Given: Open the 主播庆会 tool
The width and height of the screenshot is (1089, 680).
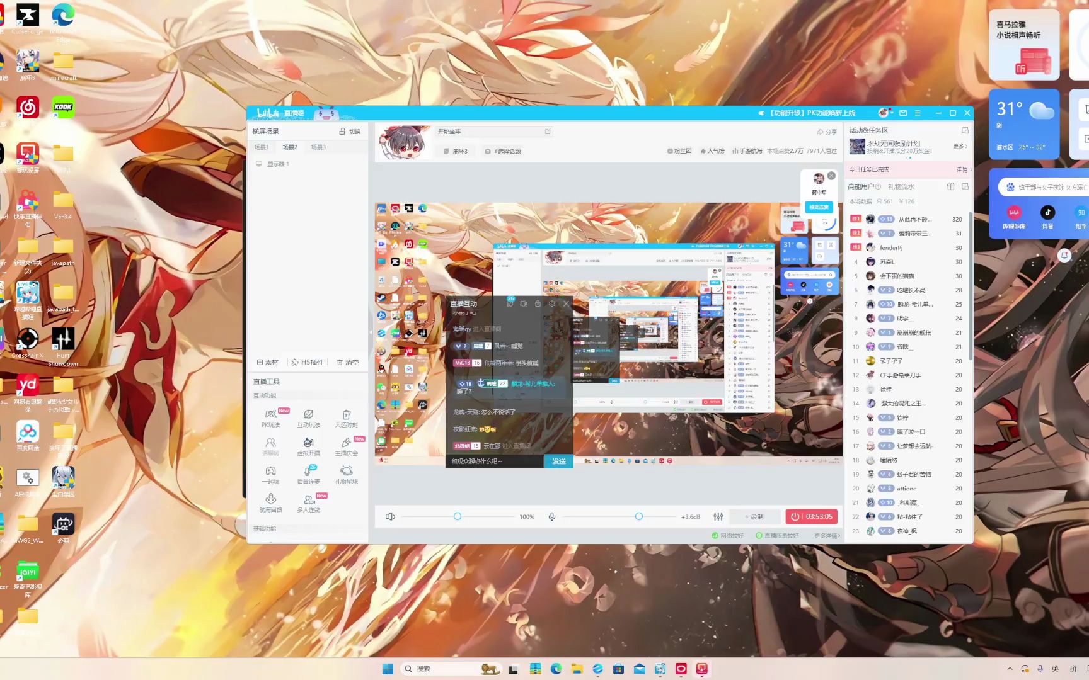Looking at the screenshot, I should tap(346, 446).
